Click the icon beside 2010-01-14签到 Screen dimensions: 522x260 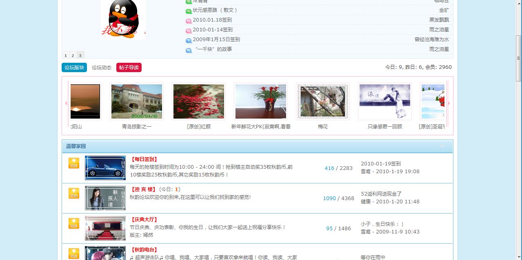click(x=189, y=30)
